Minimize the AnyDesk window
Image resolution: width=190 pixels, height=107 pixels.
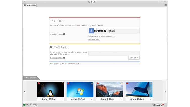coord(159,2)
